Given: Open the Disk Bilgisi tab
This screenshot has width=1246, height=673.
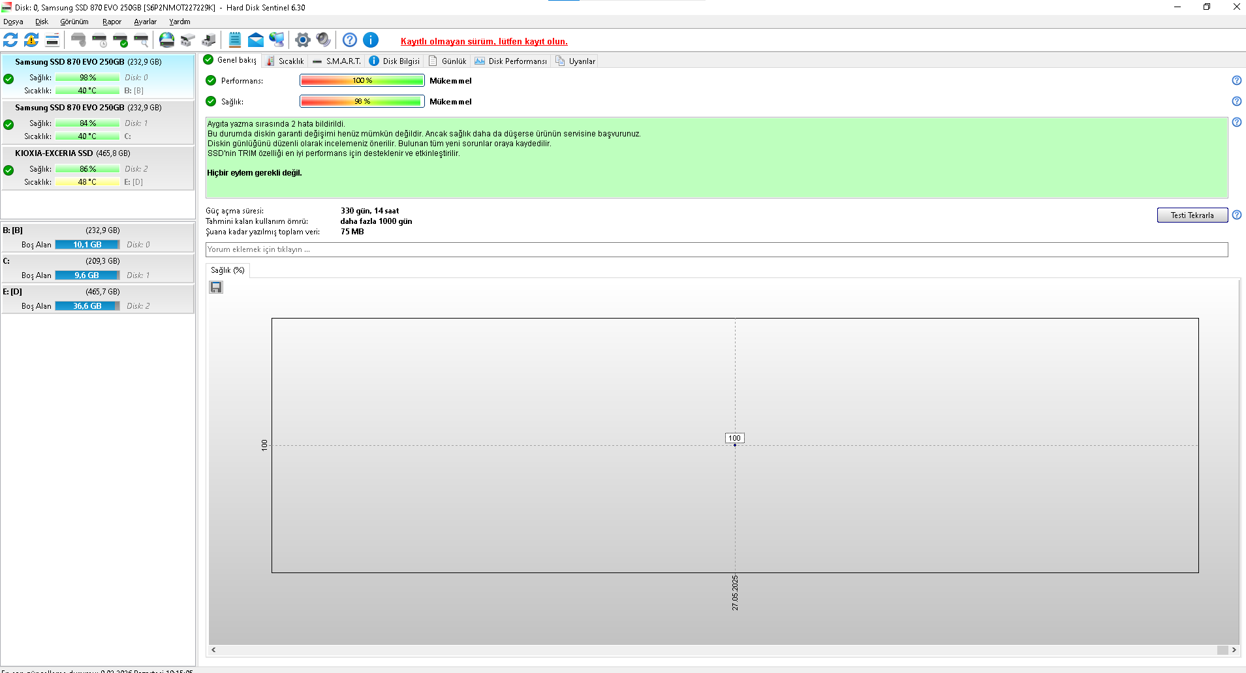Looking at the screenshot, I should pyautogui.click(x=394, y=61).
